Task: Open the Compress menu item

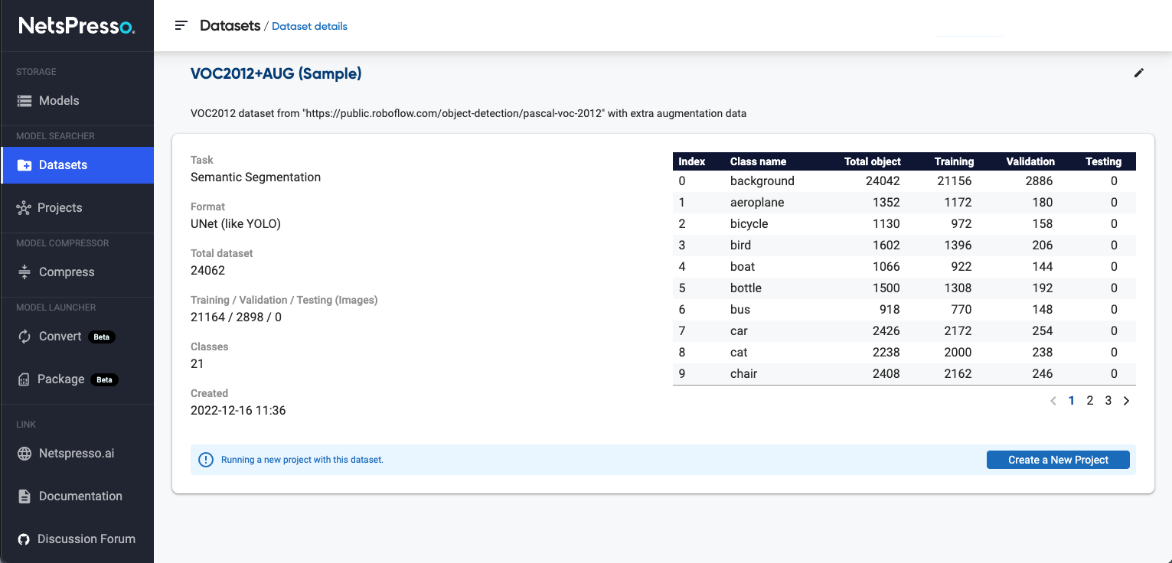Action: coord(77,272)
